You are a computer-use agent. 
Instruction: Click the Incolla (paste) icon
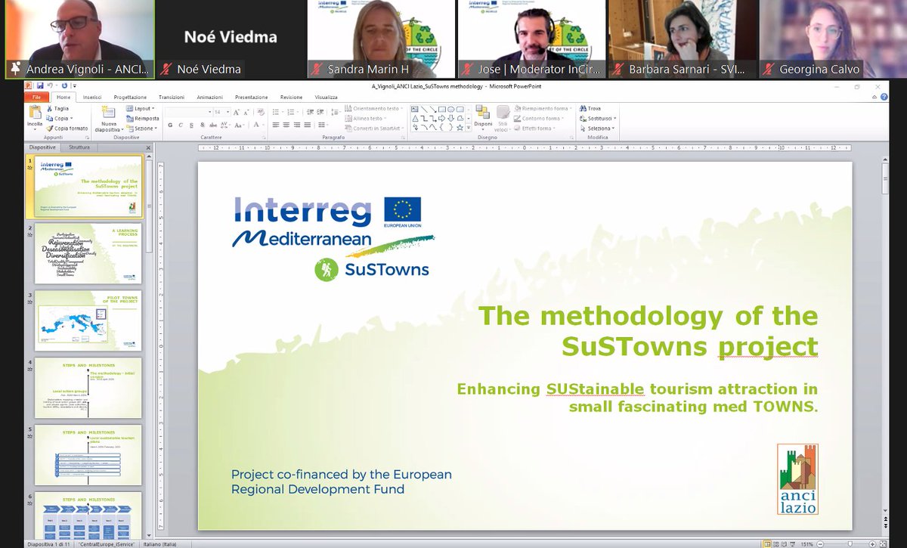tap(35, 113)
